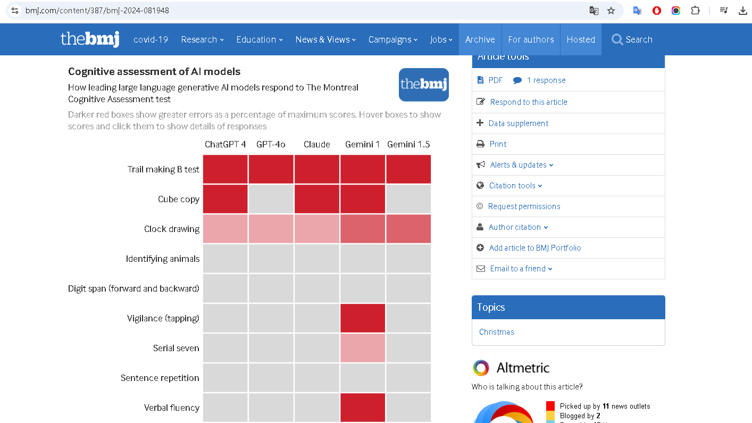Click the Add to BMJ Portfolio plus-circle icon
Screen dimensions: 752x423
pyautogui.click(x=480, y=248)
